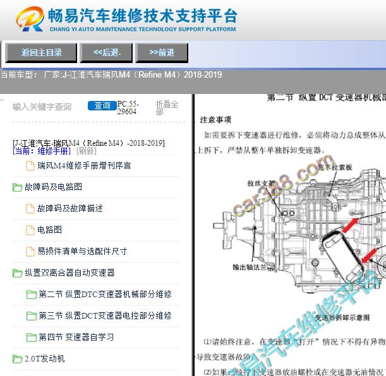Open 故障码及故障描述 page
The width and height of the screenshot is (386, 376).
[x=70, y=208]
